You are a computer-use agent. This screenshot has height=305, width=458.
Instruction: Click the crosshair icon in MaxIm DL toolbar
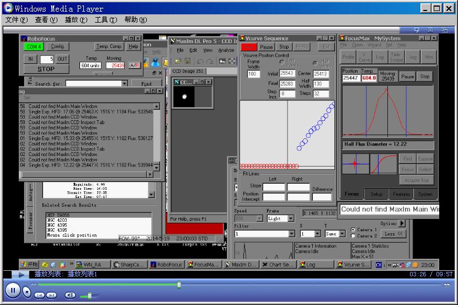coord(232,61)
